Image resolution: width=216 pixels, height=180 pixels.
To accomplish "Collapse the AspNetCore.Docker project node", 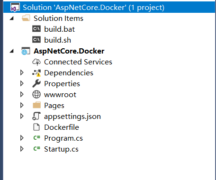I will pyautogui.click(x=12, y=51).
